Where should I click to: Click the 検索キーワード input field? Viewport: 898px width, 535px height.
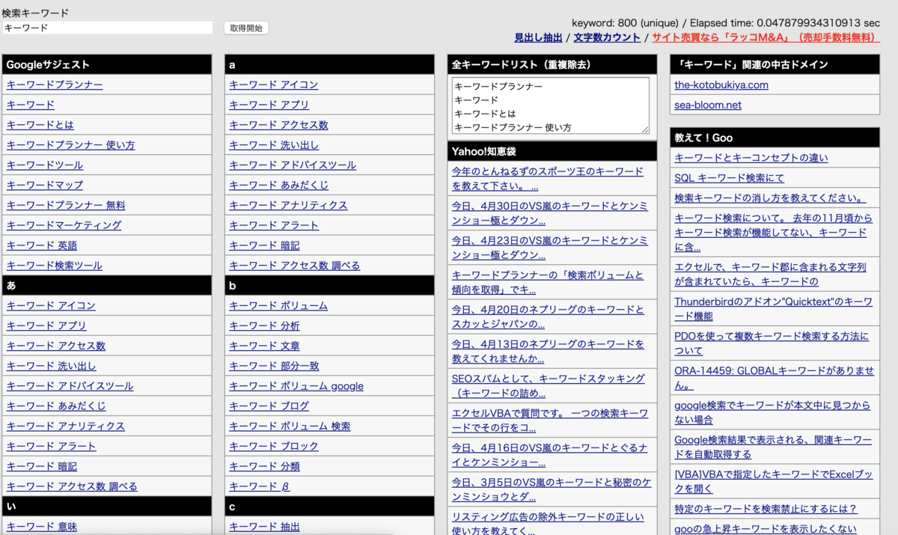pyautogui.click(x=108, y=28)
